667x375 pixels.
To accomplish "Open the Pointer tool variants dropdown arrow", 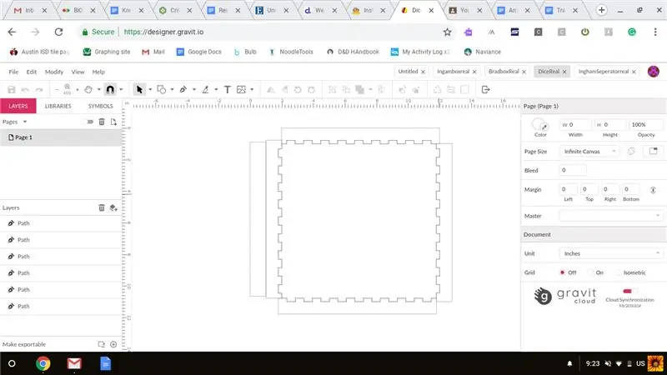I will (x=150, y=90).
